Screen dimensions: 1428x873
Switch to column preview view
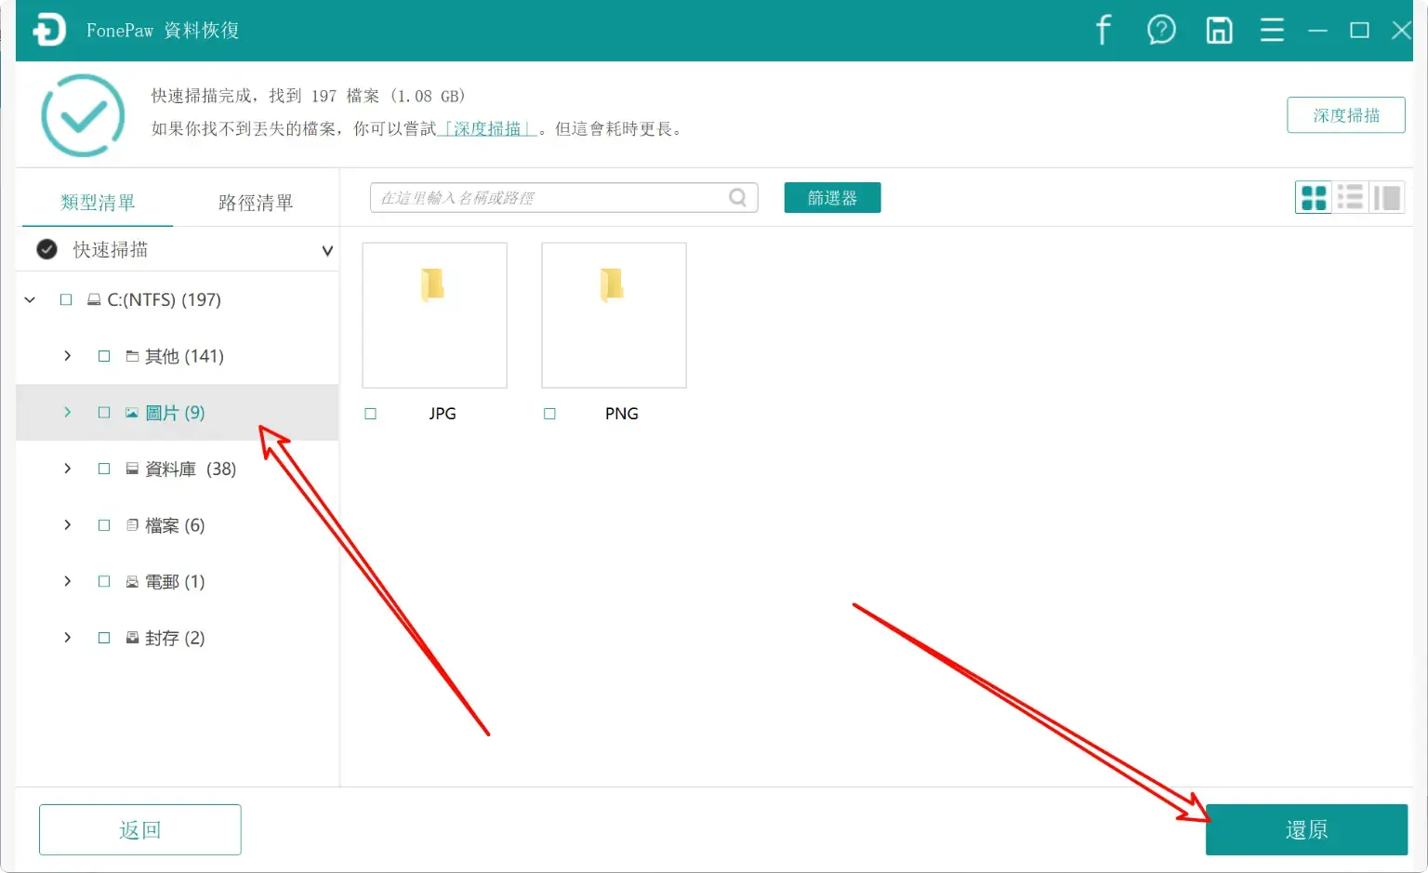tap(1386, 197)
